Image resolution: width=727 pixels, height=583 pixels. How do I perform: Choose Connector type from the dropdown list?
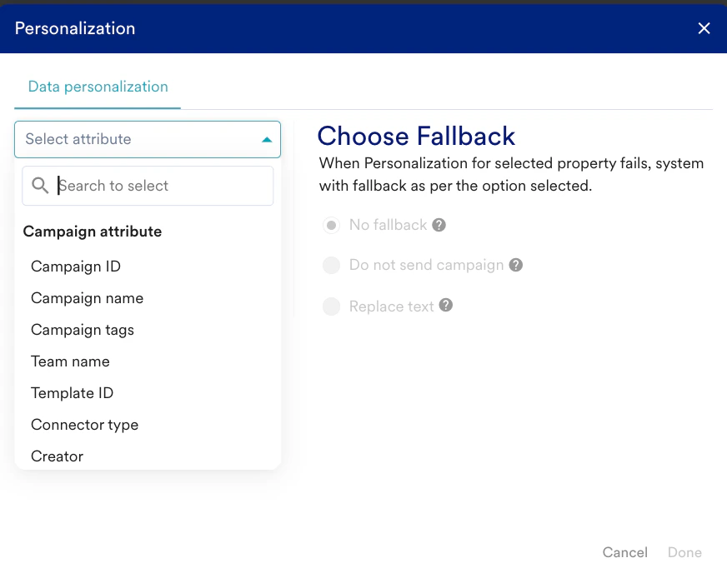coord(84,425)
